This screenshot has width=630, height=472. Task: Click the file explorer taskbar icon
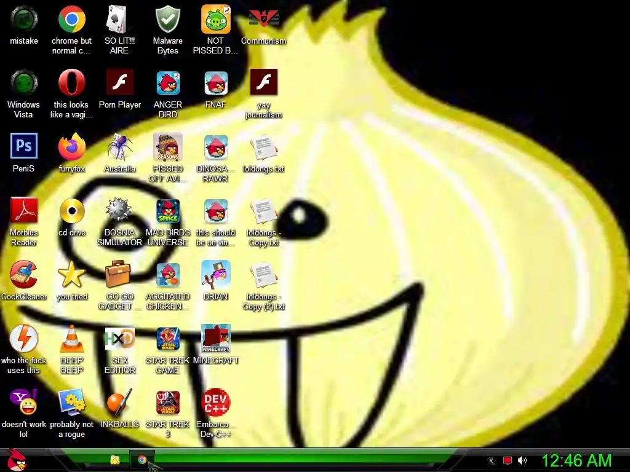click(x=115, y=460)
